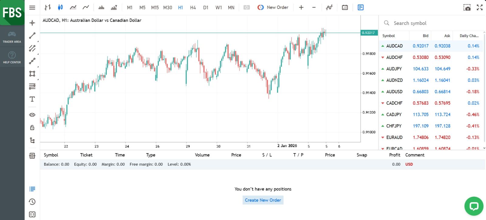Toggle drawing objects visibility eye icon
Image resolution: width=486 pixels, height=220 pixels.
tap(32, 115)
